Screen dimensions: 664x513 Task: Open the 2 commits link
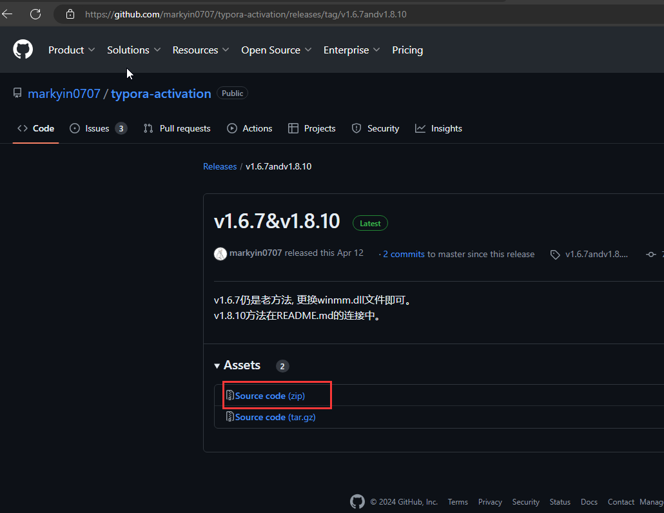click(x=404, y=254)
